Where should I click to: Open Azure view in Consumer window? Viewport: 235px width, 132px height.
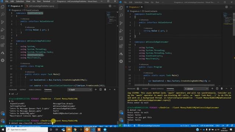121,54
